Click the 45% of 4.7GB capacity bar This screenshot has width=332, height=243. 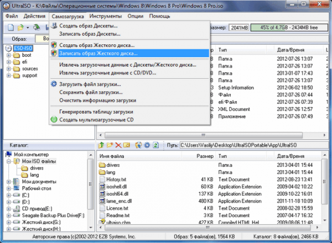tap(289, 28)
